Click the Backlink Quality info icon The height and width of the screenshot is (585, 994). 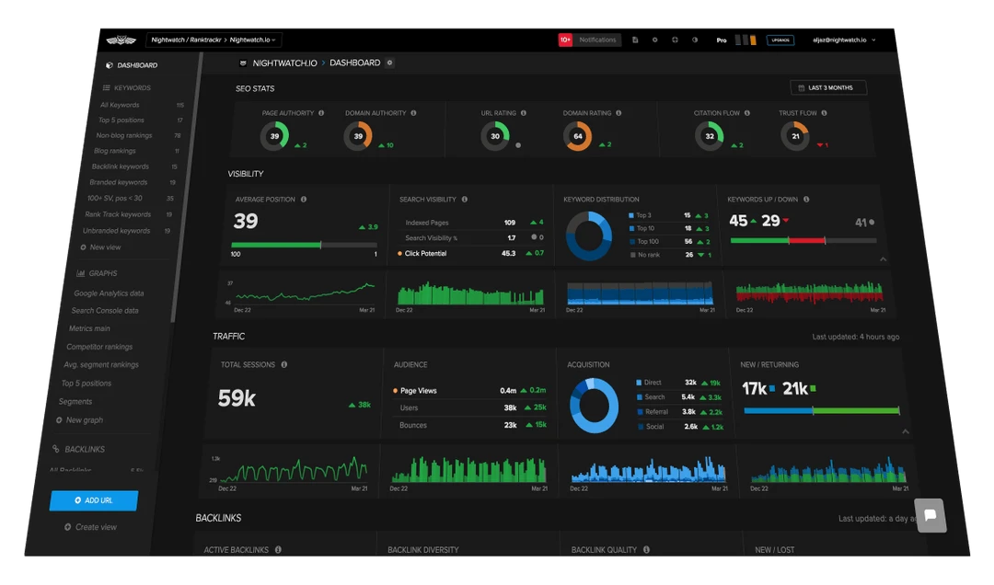647,550
